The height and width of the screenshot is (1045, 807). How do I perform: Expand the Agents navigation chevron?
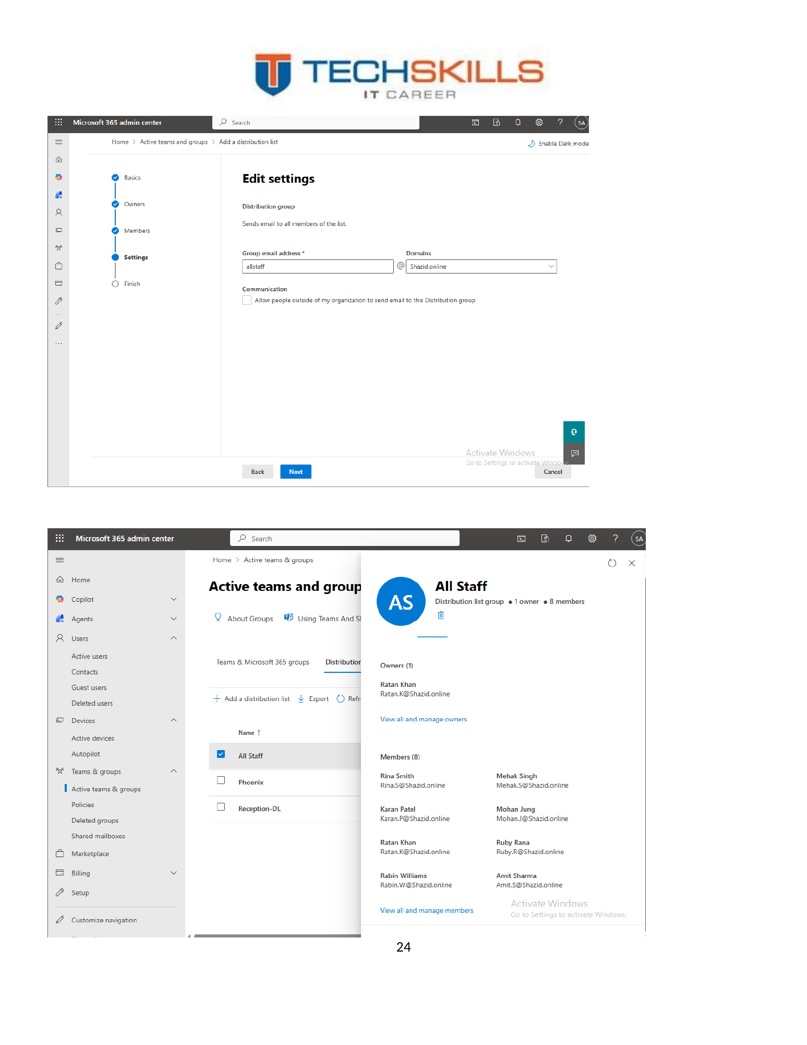tap(174, 619)
